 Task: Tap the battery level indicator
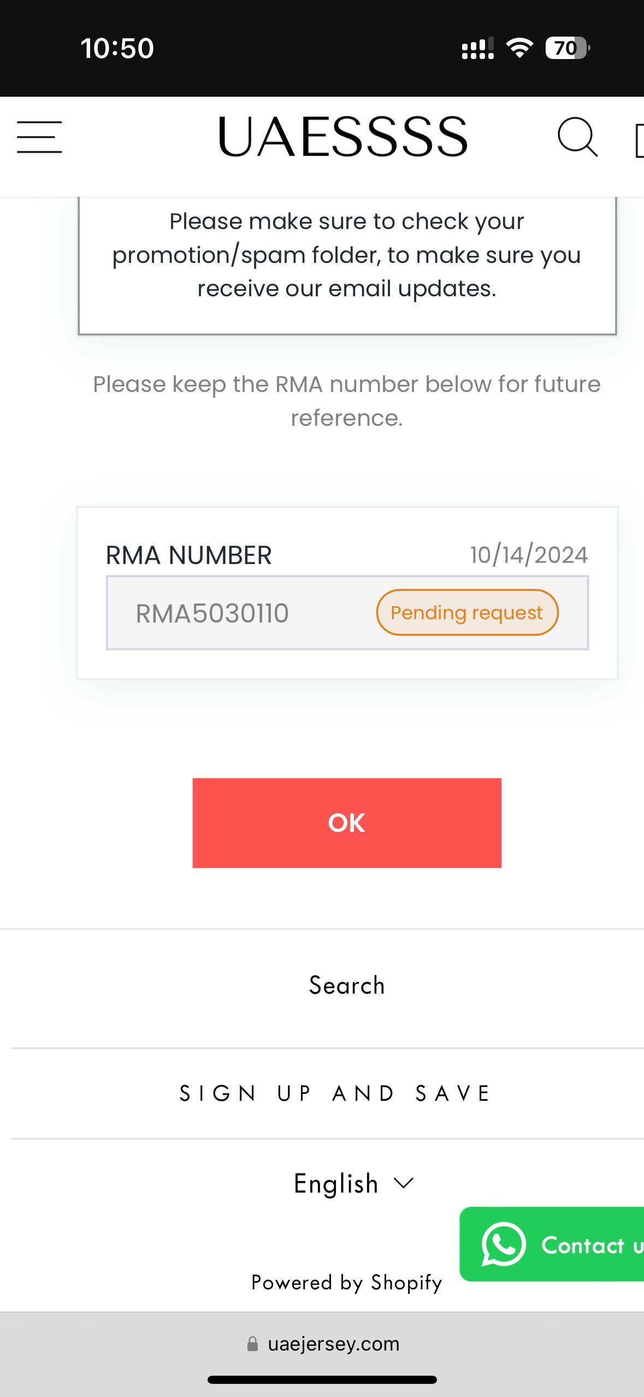coord(567,48)
